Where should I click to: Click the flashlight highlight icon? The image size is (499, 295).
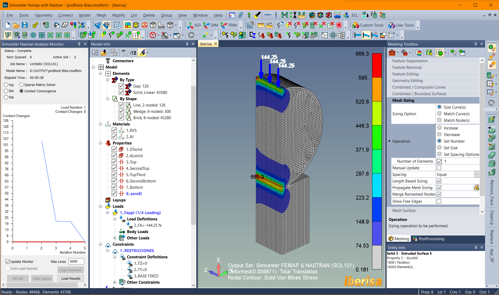tap(257, 15)
